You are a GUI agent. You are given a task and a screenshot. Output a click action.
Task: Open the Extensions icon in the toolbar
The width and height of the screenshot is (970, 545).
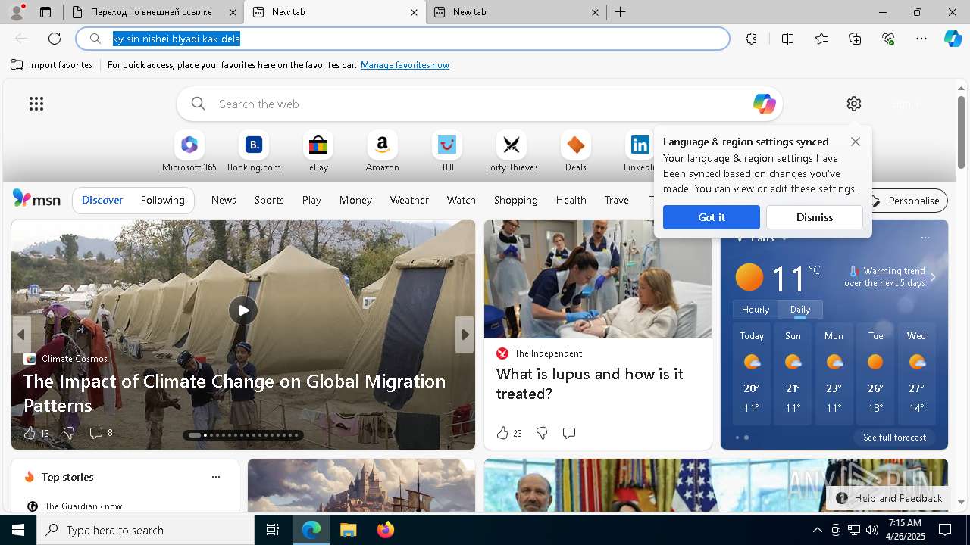(x=751, y=39)
